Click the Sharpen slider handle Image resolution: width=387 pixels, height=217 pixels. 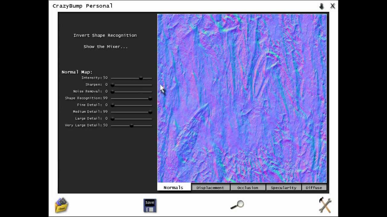(x=112, y=85)
